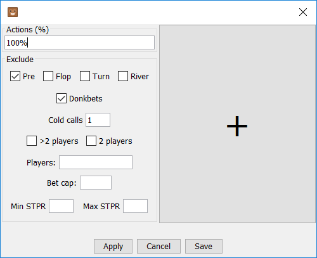Viewport: 317px width, 258px height.
Task: Uncheck the Pre exclude checkbox
Action: (x=15, y=76)
